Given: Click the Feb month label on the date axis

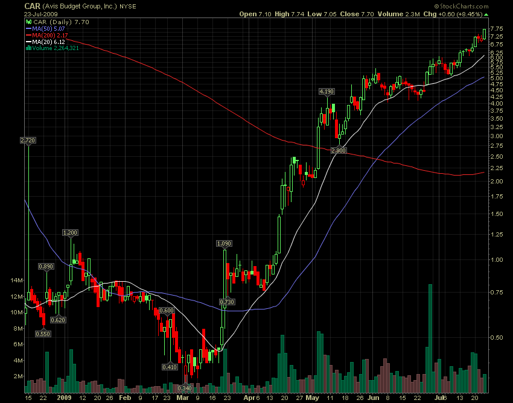Looking at the screenshot, I should click(x=125, y=398).
